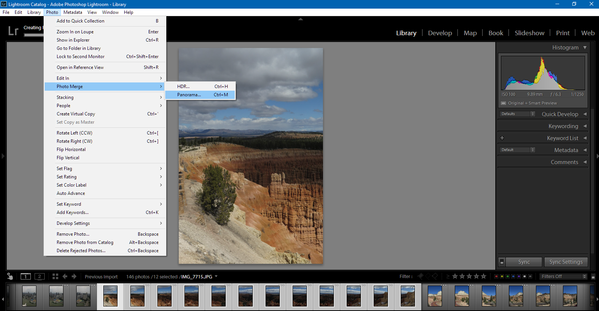Toggle the Original + Smart Preview indicator
599x311 pixels.
pos(504,103)
